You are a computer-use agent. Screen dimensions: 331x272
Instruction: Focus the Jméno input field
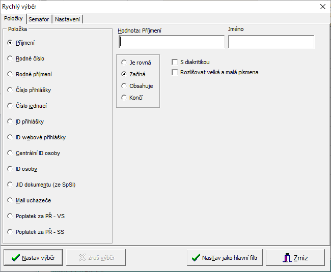271,42
